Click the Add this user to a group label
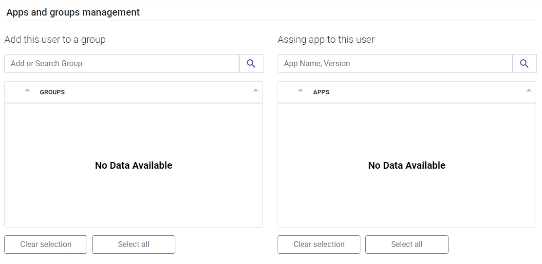This screenshot has width=542, height=264. (x=55, y=40)
